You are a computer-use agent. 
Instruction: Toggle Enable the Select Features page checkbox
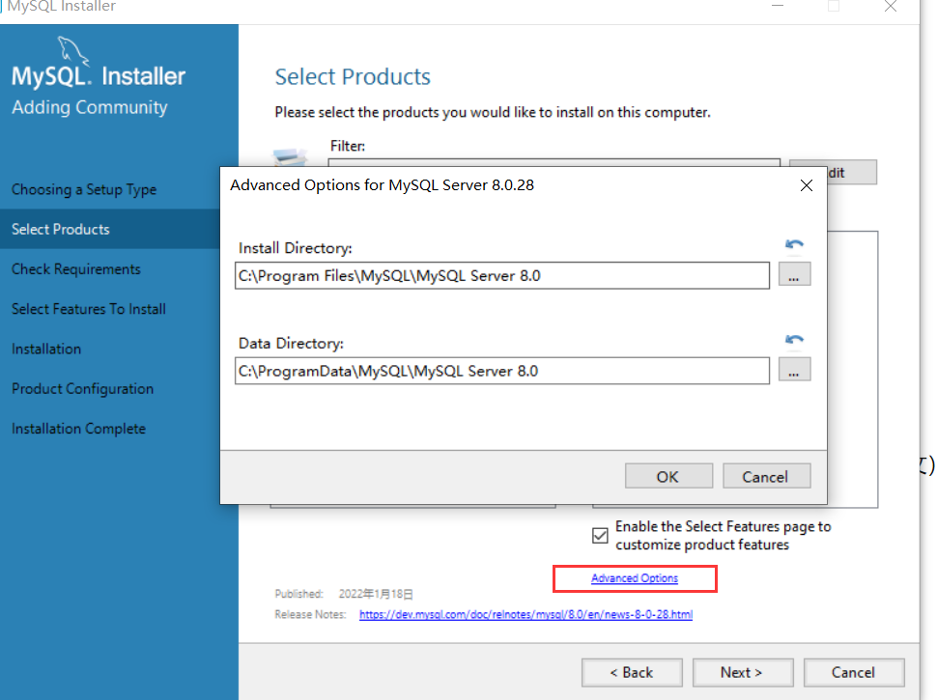600,535
